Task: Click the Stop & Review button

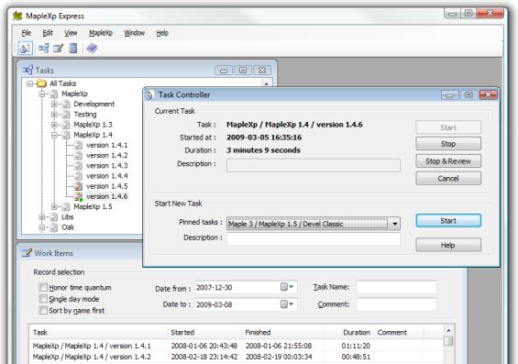Action: coord(448,160)
